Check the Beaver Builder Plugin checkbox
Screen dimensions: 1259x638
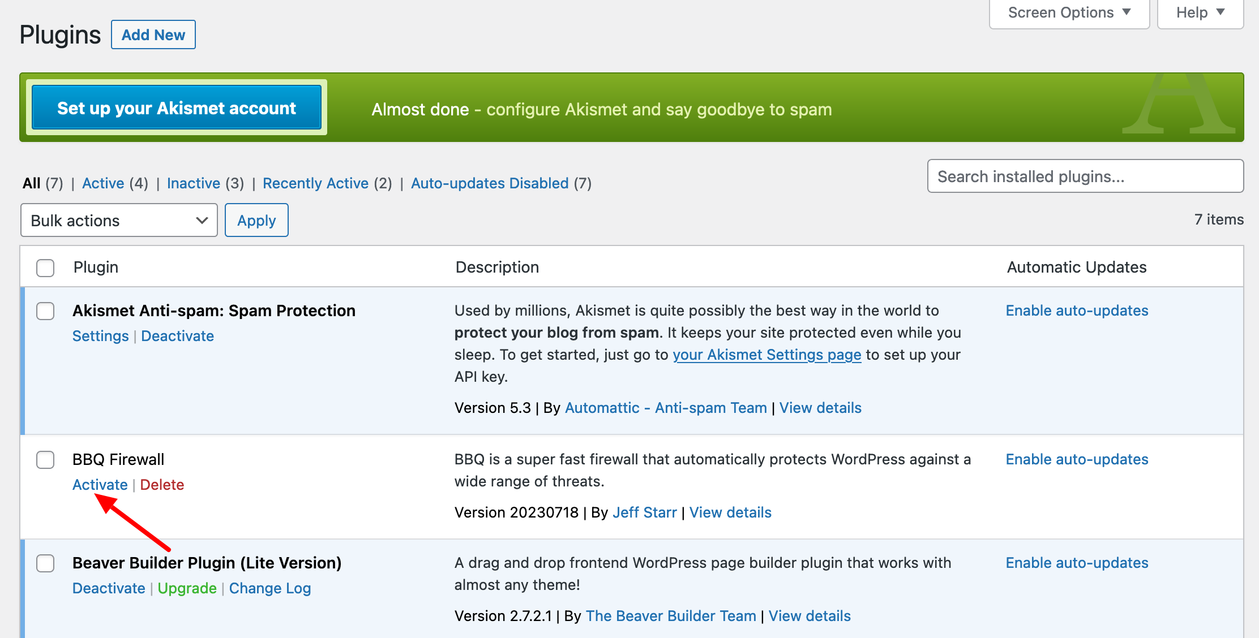click(x=45, y=563)
